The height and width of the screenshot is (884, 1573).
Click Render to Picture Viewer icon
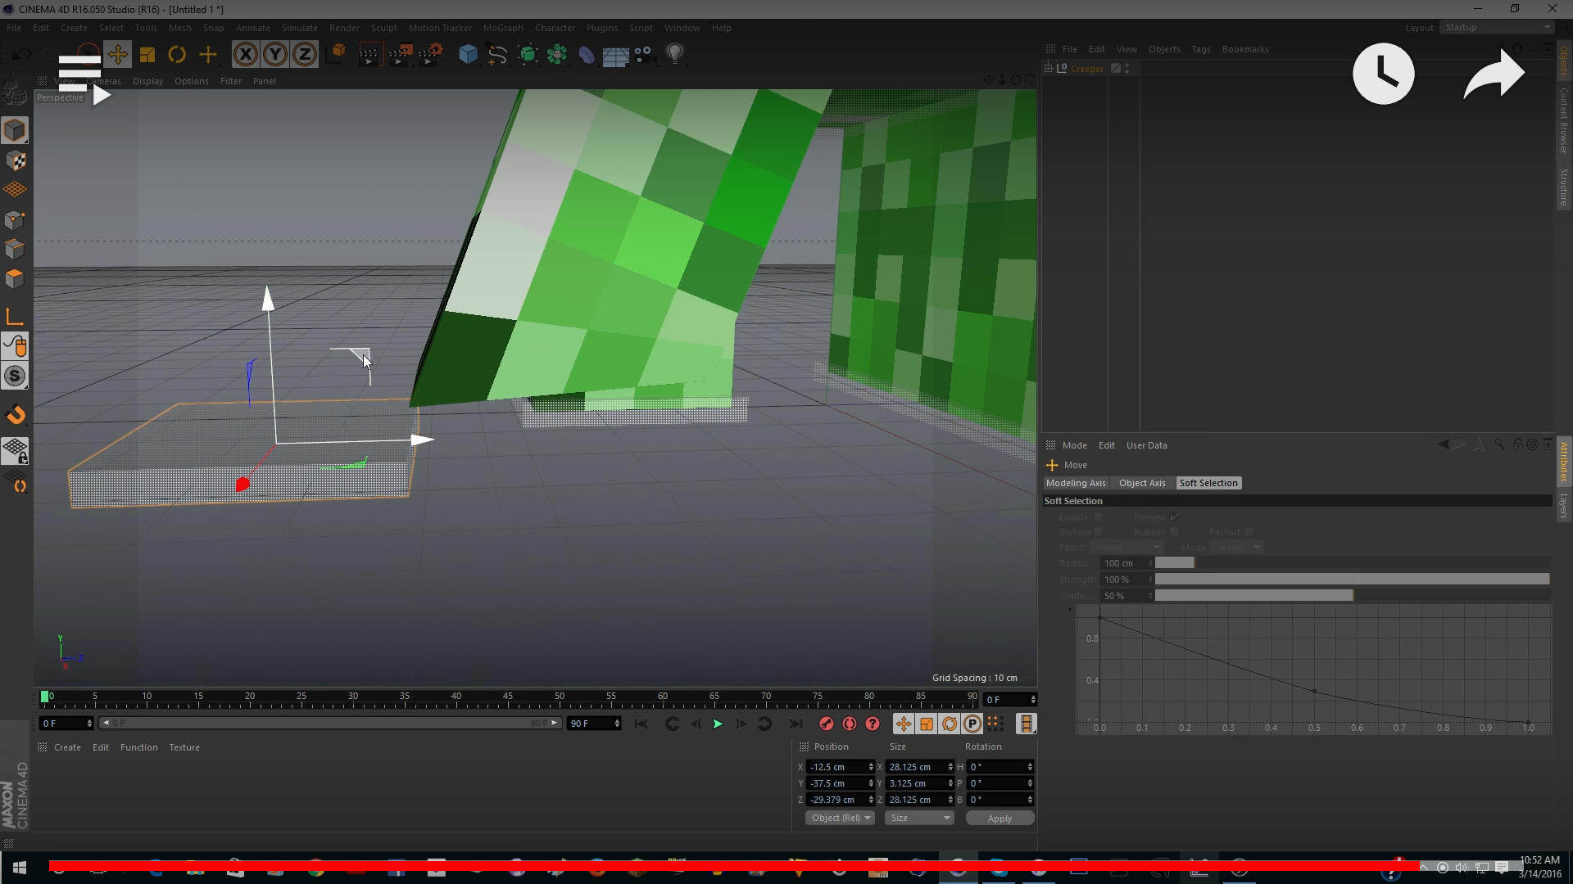[400, 55]
